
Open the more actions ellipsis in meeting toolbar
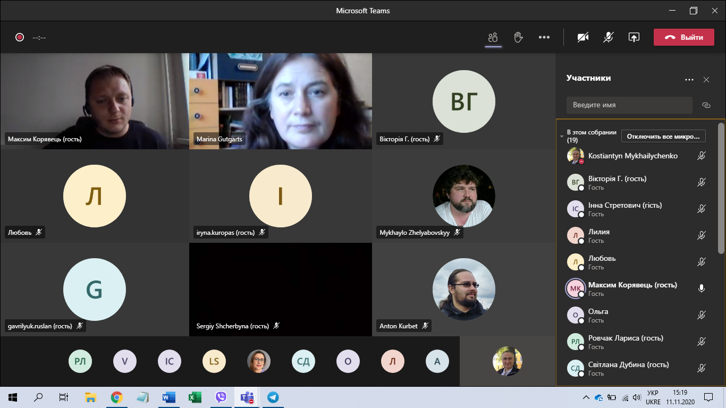[544, 37]
